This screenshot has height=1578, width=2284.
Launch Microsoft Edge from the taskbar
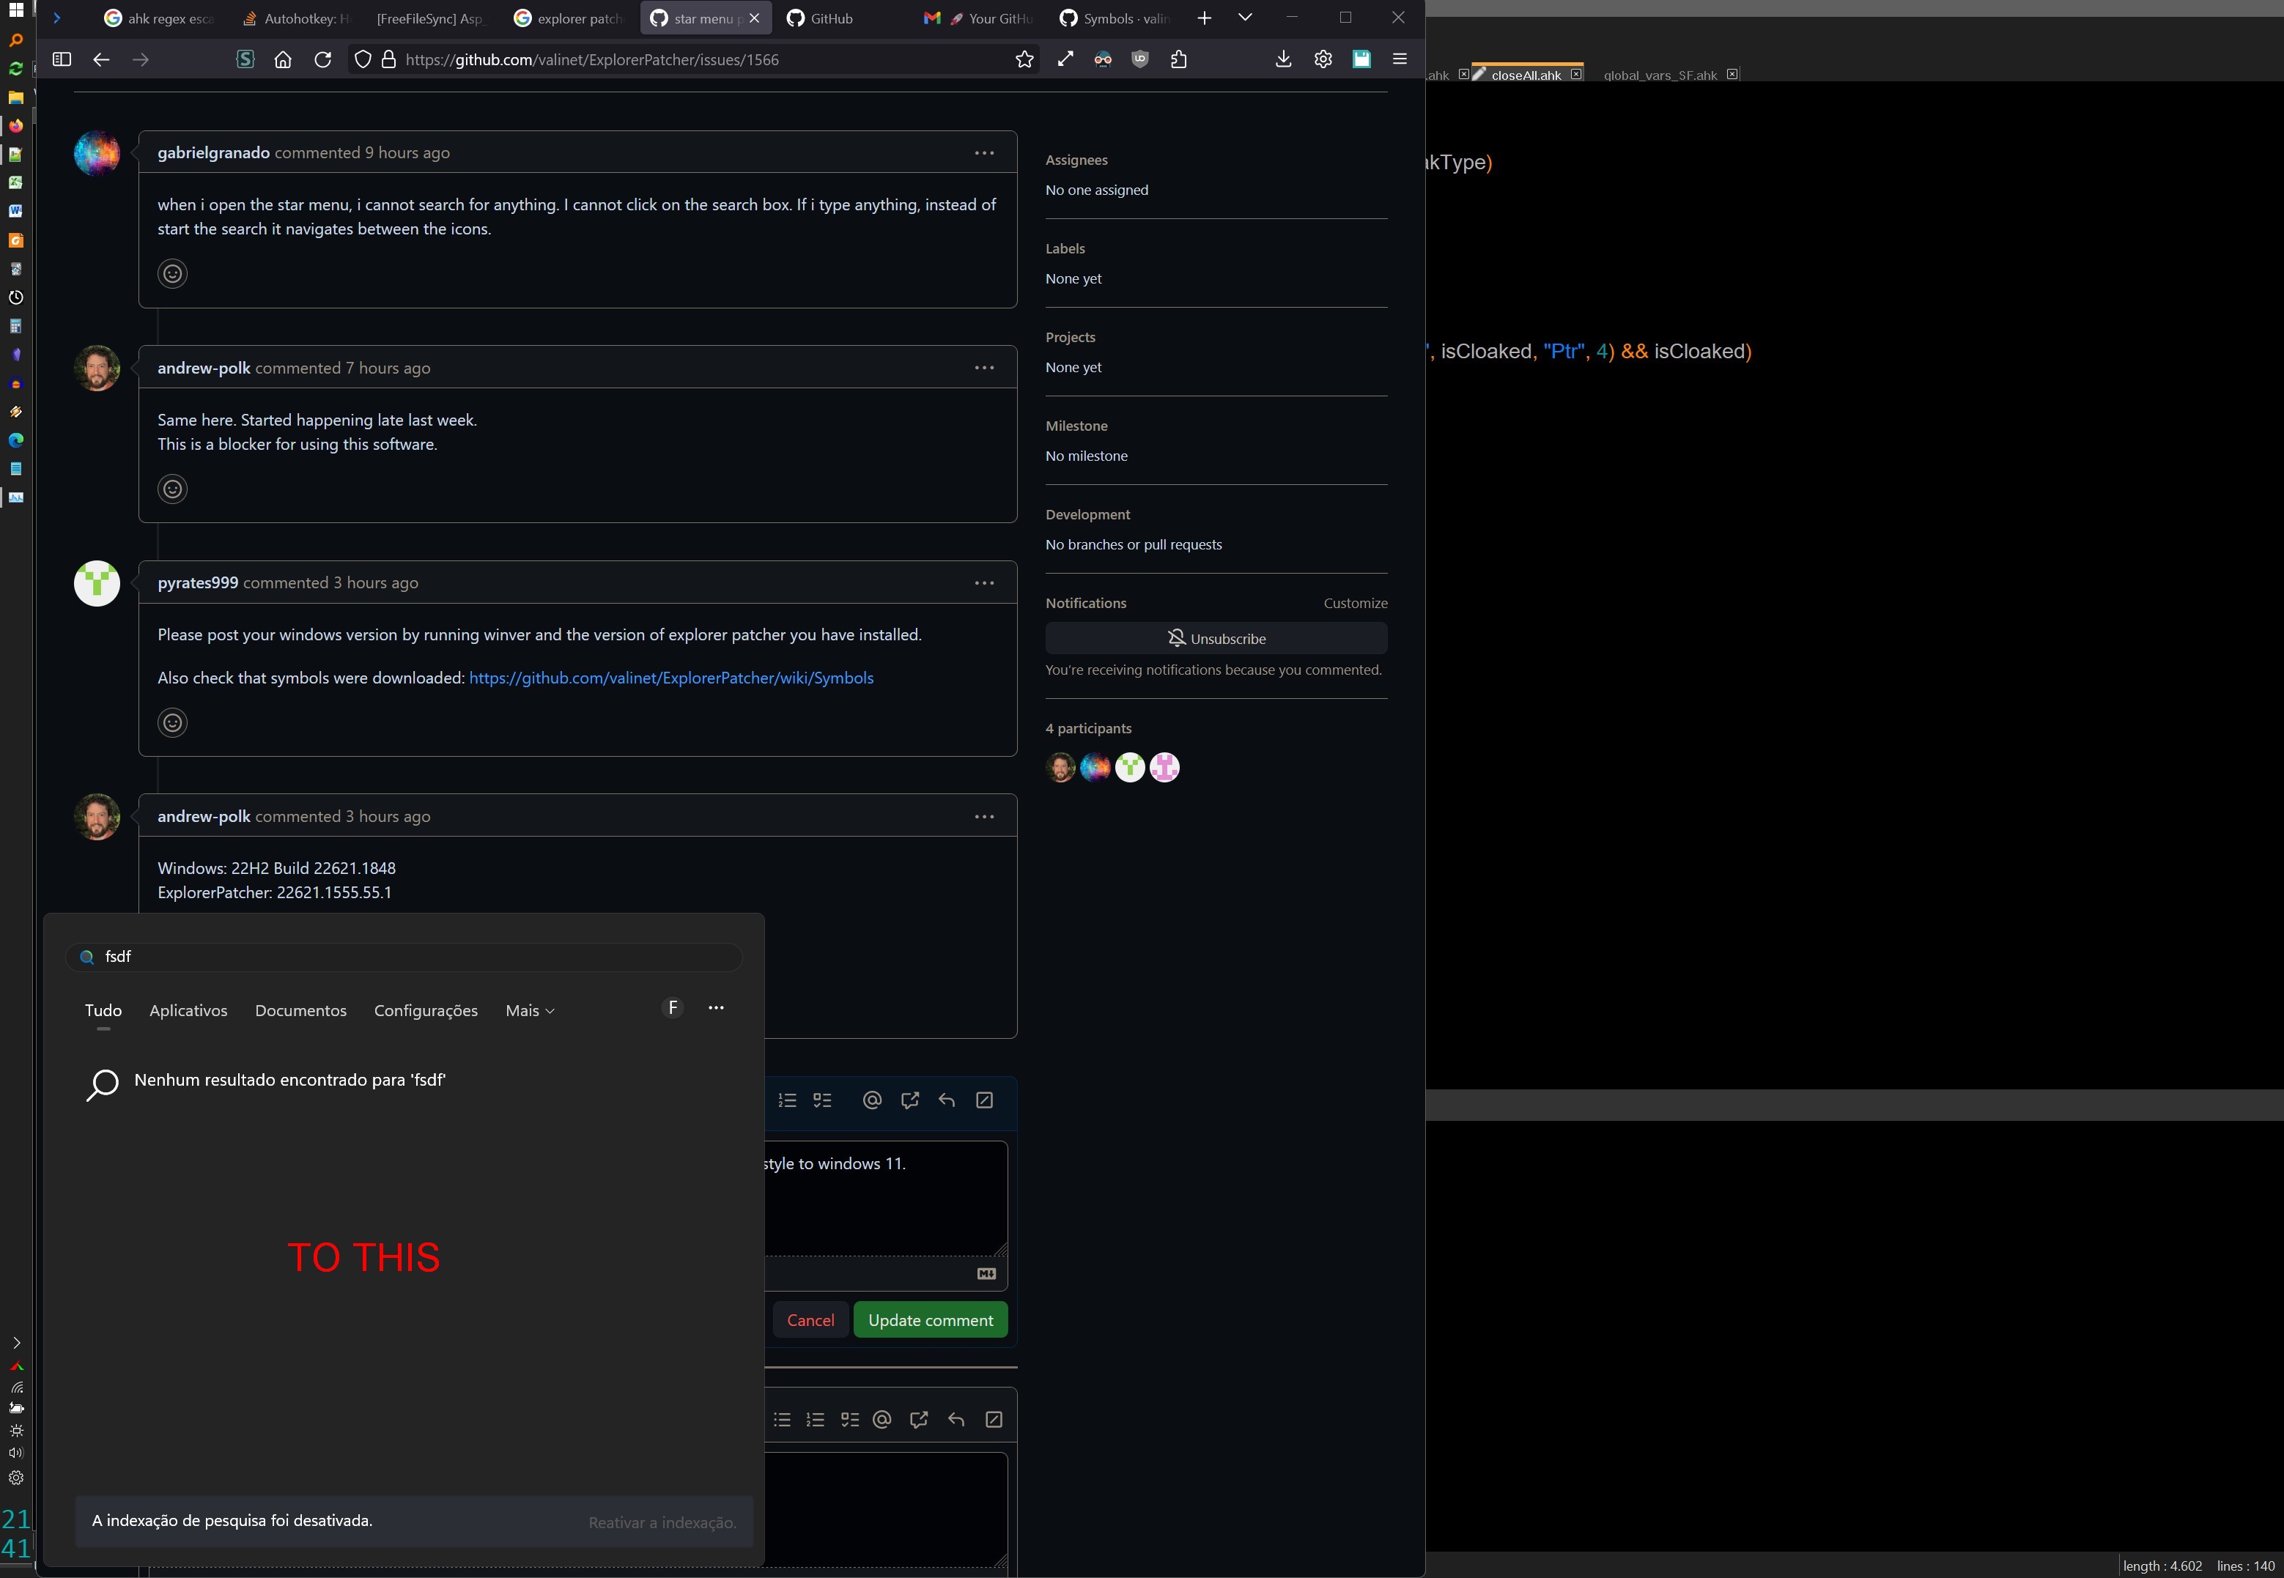click(x=15, y=441)
